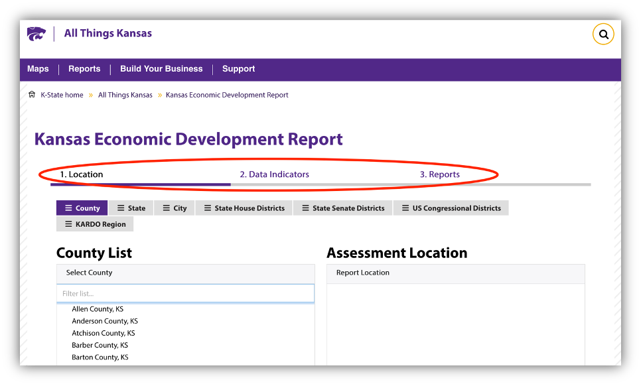The image size is (641, 386).
Task: Go to the 3. Reports step
Action: coord(440,174)
